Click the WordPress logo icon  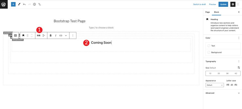click(x=4, y=4)
